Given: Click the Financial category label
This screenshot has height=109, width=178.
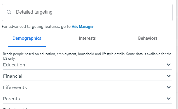Looking at the screenshot, I should [x=13, y=76].
